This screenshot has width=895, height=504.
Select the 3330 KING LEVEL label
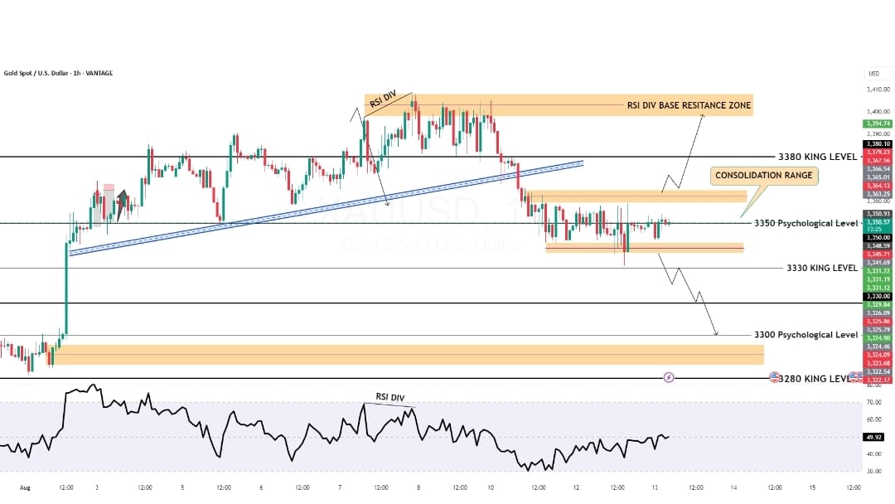(822, 268)
